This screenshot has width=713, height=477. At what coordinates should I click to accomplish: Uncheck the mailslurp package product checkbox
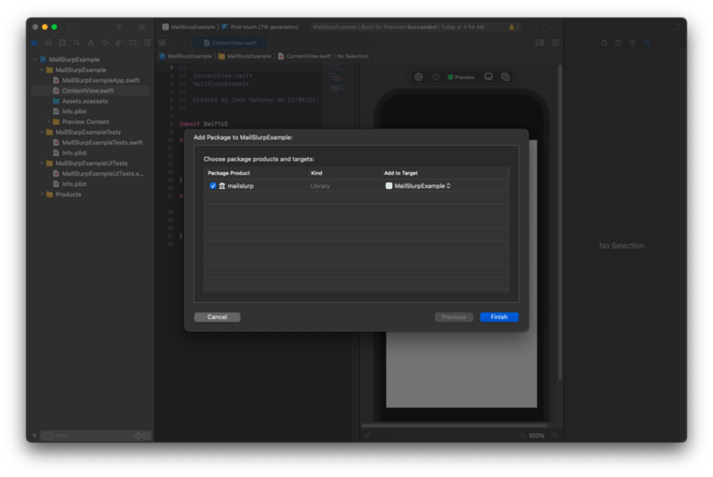tap(213, 186)
